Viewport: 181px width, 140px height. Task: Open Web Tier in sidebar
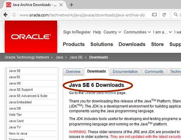tap(32, 115)
